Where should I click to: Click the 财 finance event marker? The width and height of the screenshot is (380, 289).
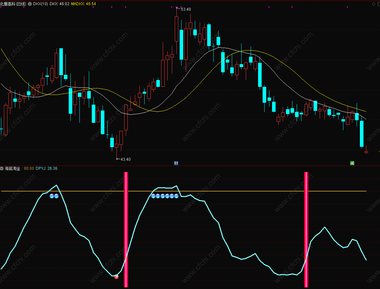click(176, 163)
